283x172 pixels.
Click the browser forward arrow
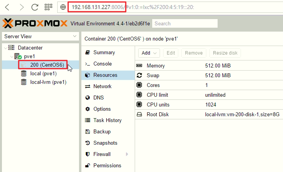click(x=22, y=7)
